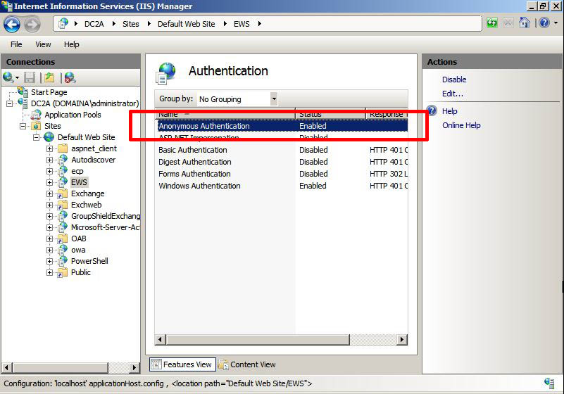
Task: Click DC2A breadcrumb segment
Action: tap(94, 24)
